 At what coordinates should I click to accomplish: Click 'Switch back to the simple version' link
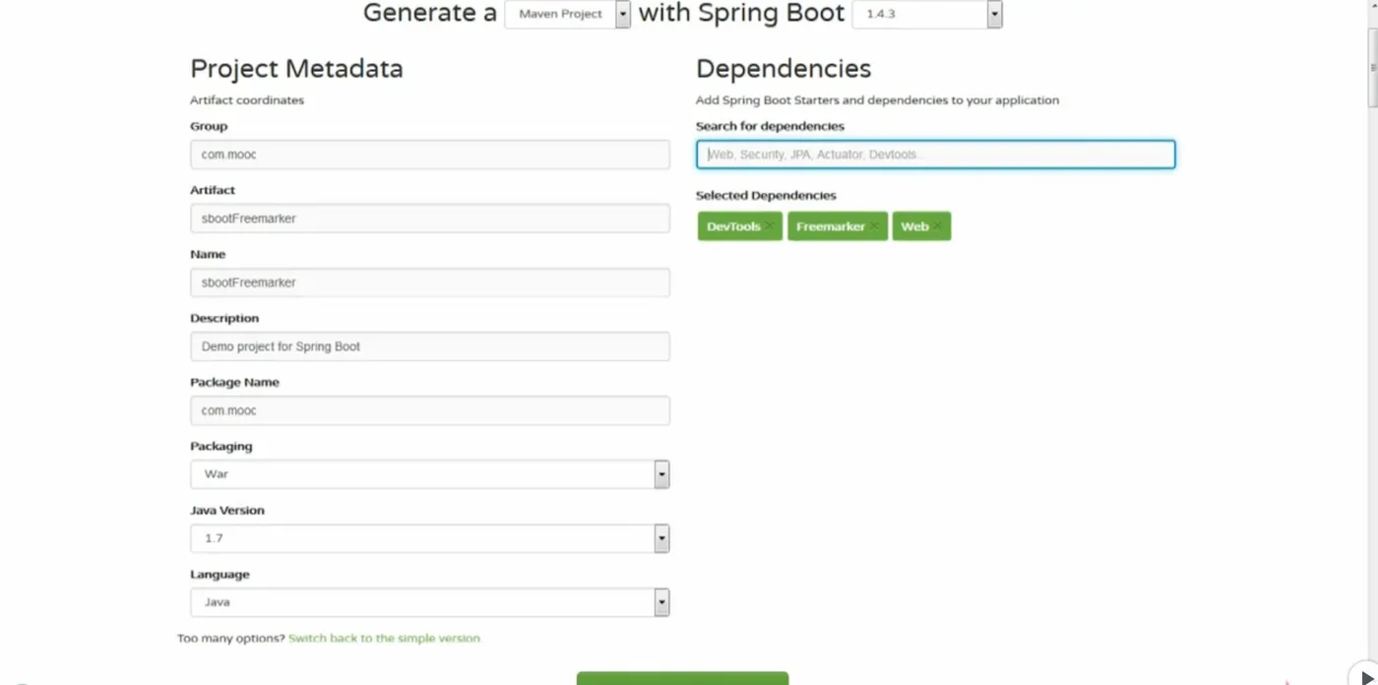(x=384, y=639)
